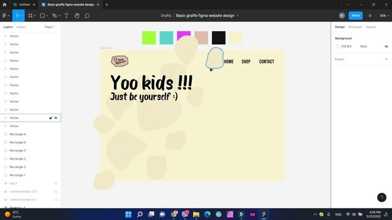Screen dimensions: 392x220
Task: Show hidden png 1 layer
Action: (x=56, y=183)
